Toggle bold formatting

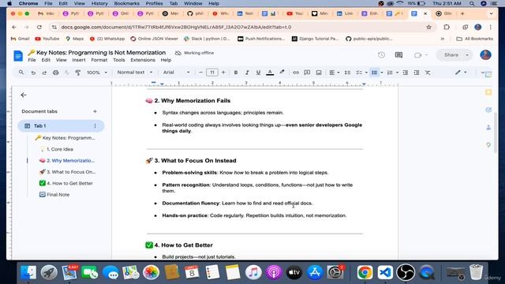tap(236, 73)
